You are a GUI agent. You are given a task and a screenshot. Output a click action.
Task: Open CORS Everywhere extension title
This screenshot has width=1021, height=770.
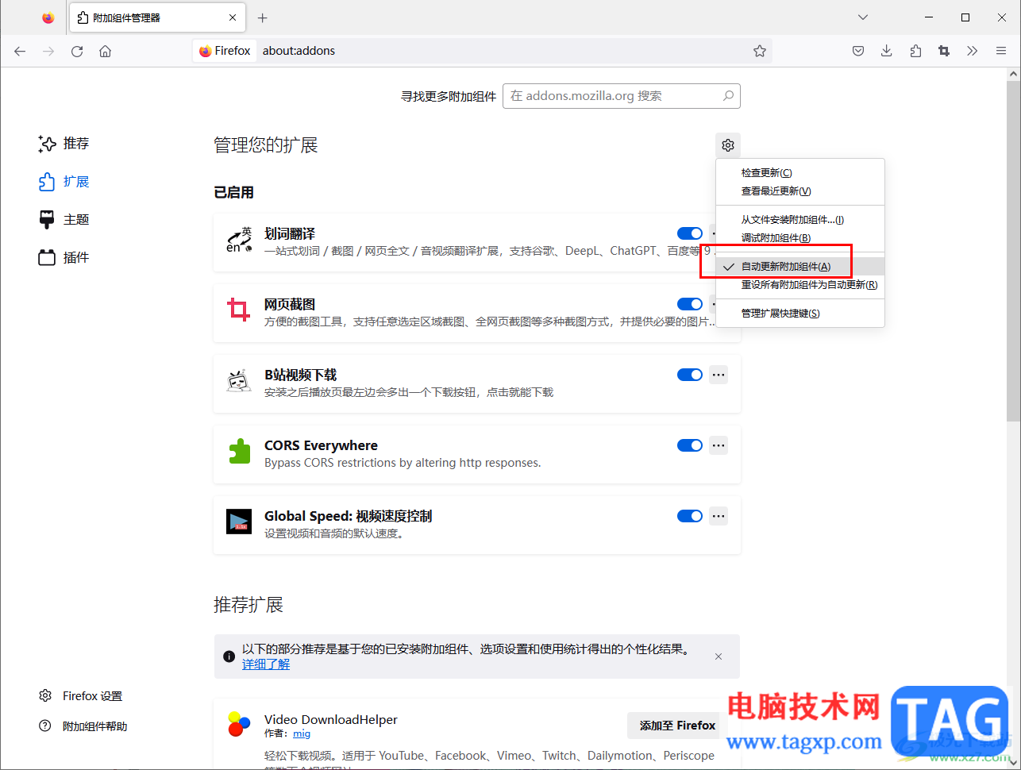321,445
